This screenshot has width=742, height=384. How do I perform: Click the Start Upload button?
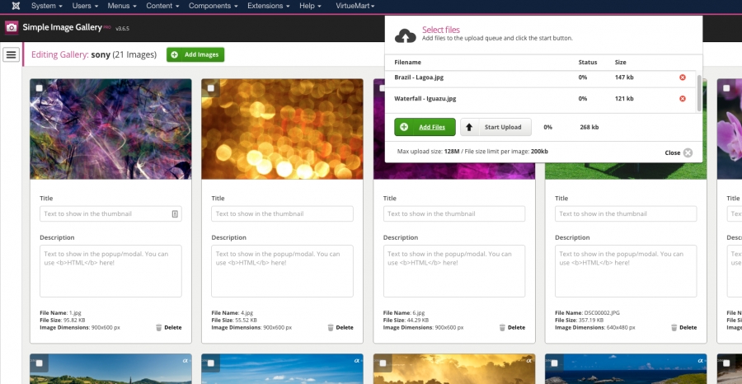click(x=496, y=127)
